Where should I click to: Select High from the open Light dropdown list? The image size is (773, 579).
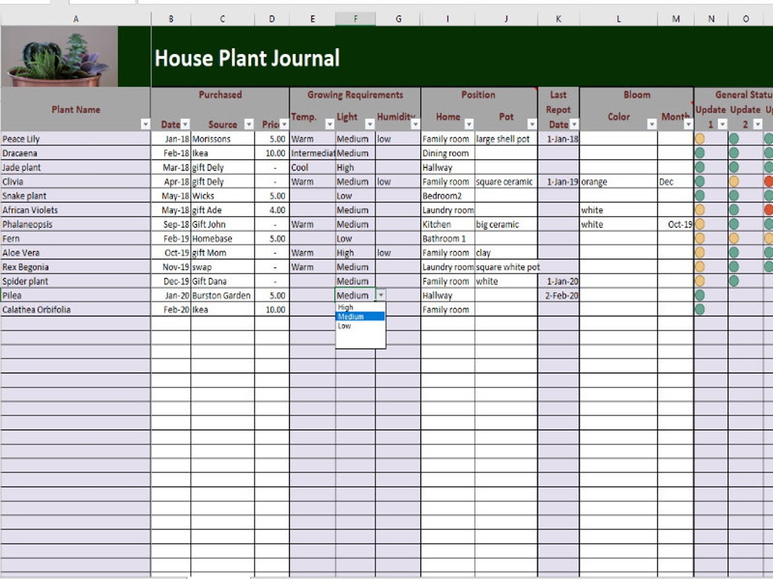coord(345,307)
